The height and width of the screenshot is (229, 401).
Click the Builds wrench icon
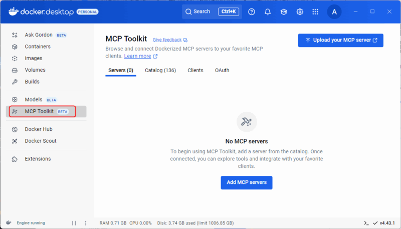[x=15, y=82]
